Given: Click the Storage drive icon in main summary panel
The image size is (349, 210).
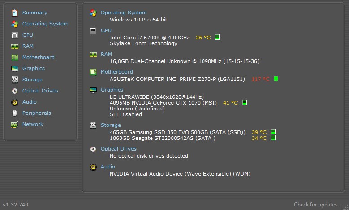Looking at the screenshot, I should (x=93, y=125).
